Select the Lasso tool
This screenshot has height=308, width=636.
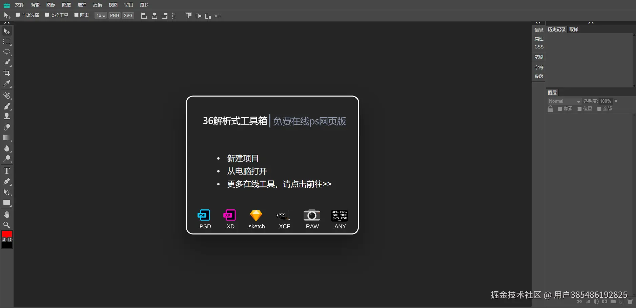[7, 52]
